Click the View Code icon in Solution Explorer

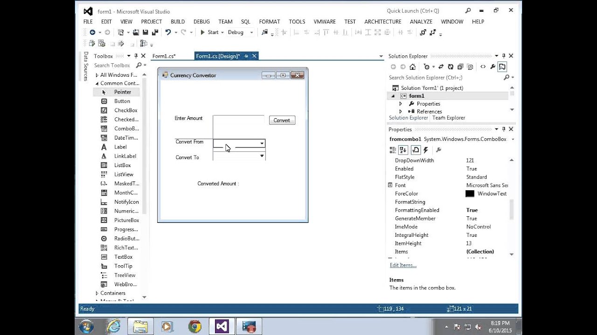click(483, 67)
